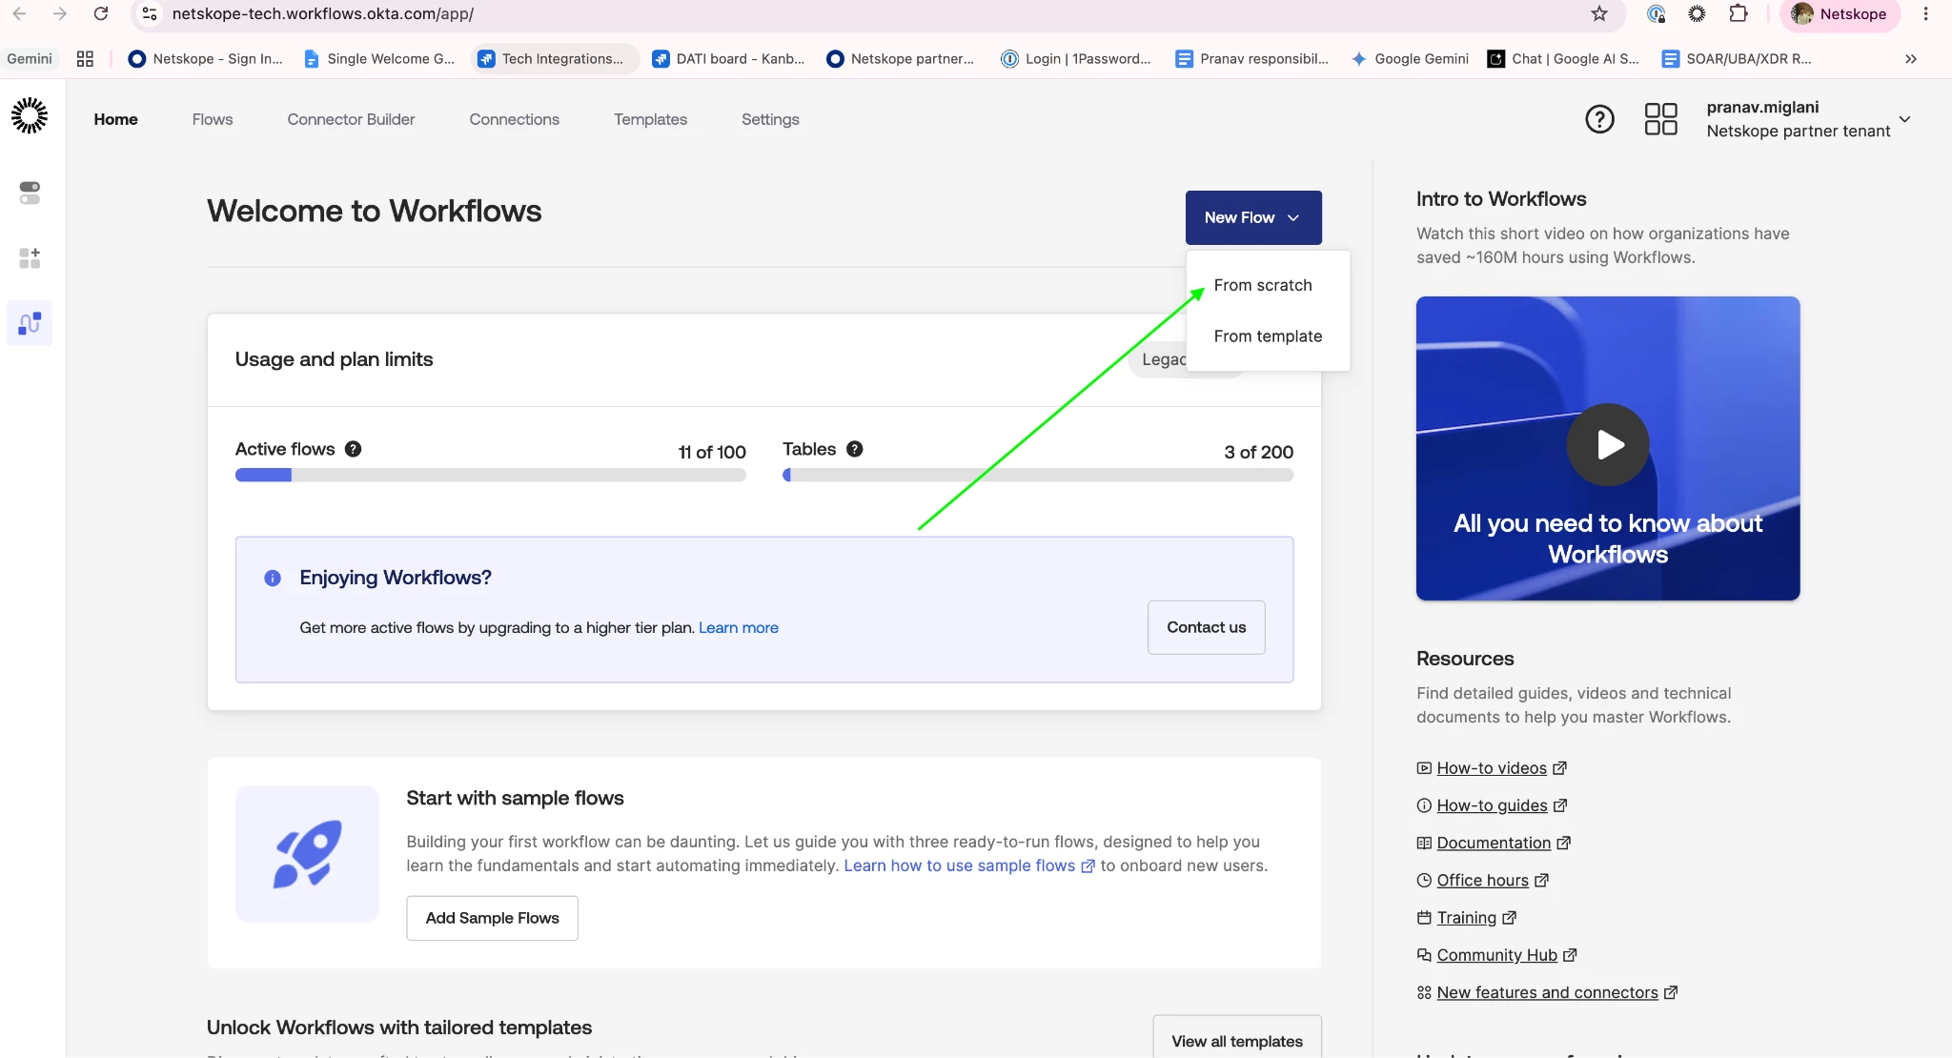Click the Contact us button

coord(1207,627)
